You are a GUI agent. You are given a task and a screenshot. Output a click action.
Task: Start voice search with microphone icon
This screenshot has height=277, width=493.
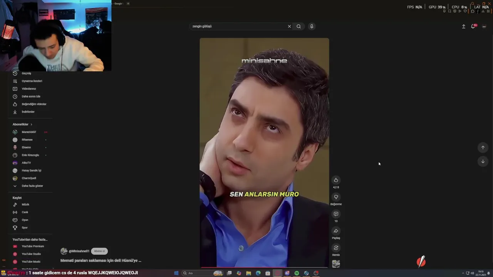pyautogui.click(x=312, y=26)
